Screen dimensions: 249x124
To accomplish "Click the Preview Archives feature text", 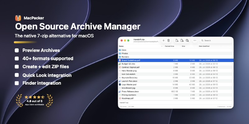I will pos(41,51).
